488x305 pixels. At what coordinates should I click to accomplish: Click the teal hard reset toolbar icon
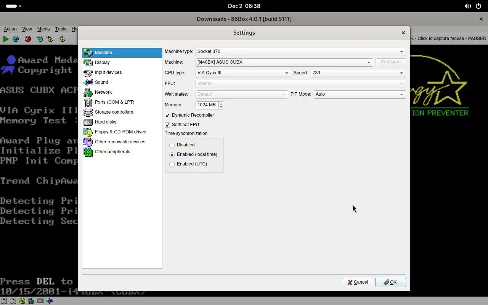16,39
